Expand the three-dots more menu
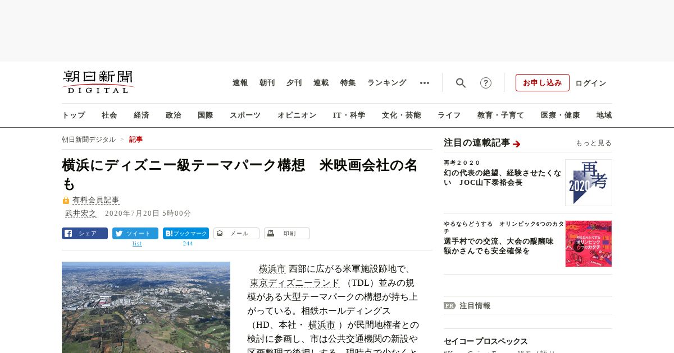 425,83
